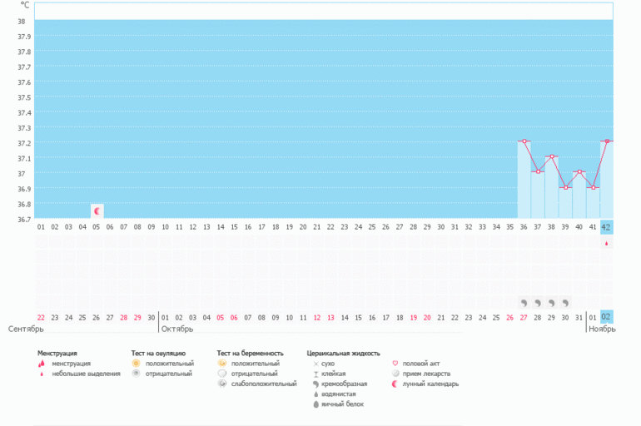Click the temperature point on cycle day 36
The height and width of the screenshot is (426, 641).
524,141
